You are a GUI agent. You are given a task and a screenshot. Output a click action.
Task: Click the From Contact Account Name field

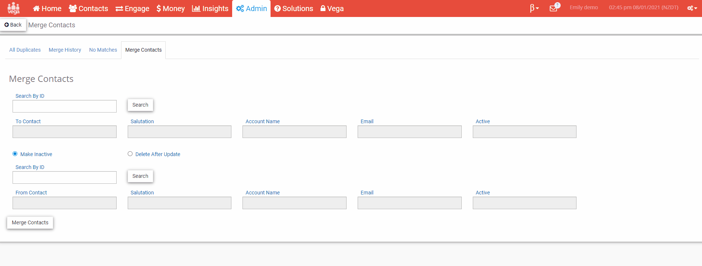pyautogui.click(x=295, y=203)
